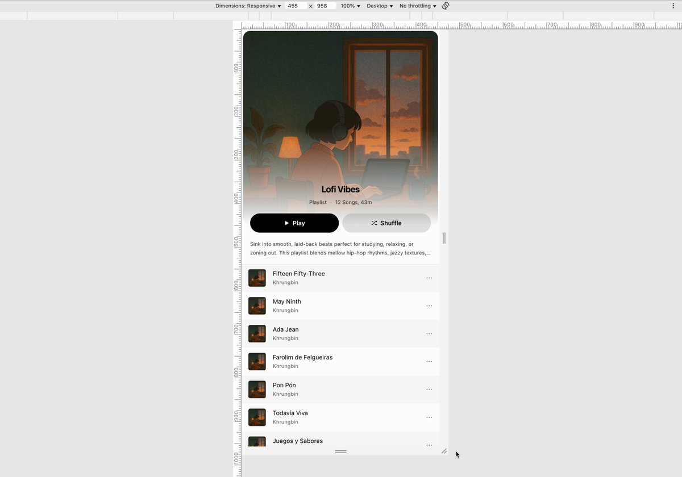Click Khrungbin artist under May Ninth
Screen dimensions: 682x477
[285, 311]
